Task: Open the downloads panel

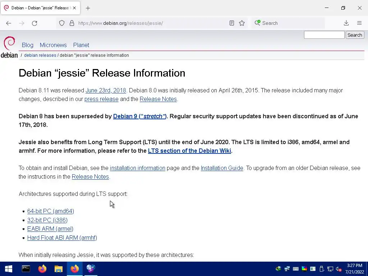Action: tap(346, 23)
